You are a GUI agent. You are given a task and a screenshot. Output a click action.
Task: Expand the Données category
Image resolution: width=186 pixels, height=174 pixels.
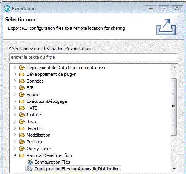[x=15, y=81]
